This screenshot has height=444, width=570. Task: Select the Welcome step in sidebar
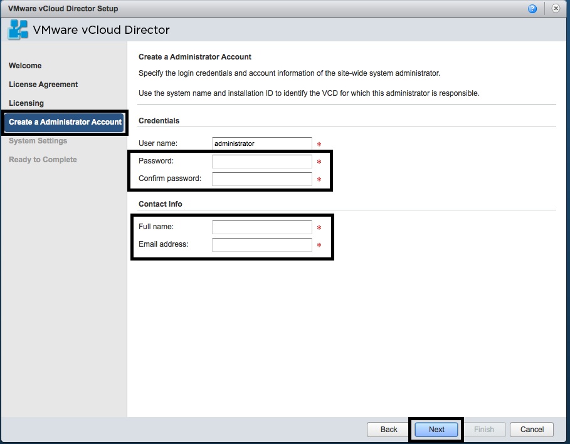click(25, 65)
